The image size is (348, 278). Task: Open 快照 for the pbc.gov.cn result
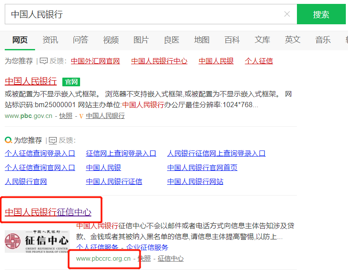[66, 116]
